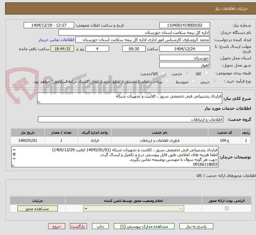Viewport: 256px width, 235px height.
Task: Click the خروج exit button
Action: point(57,226)
